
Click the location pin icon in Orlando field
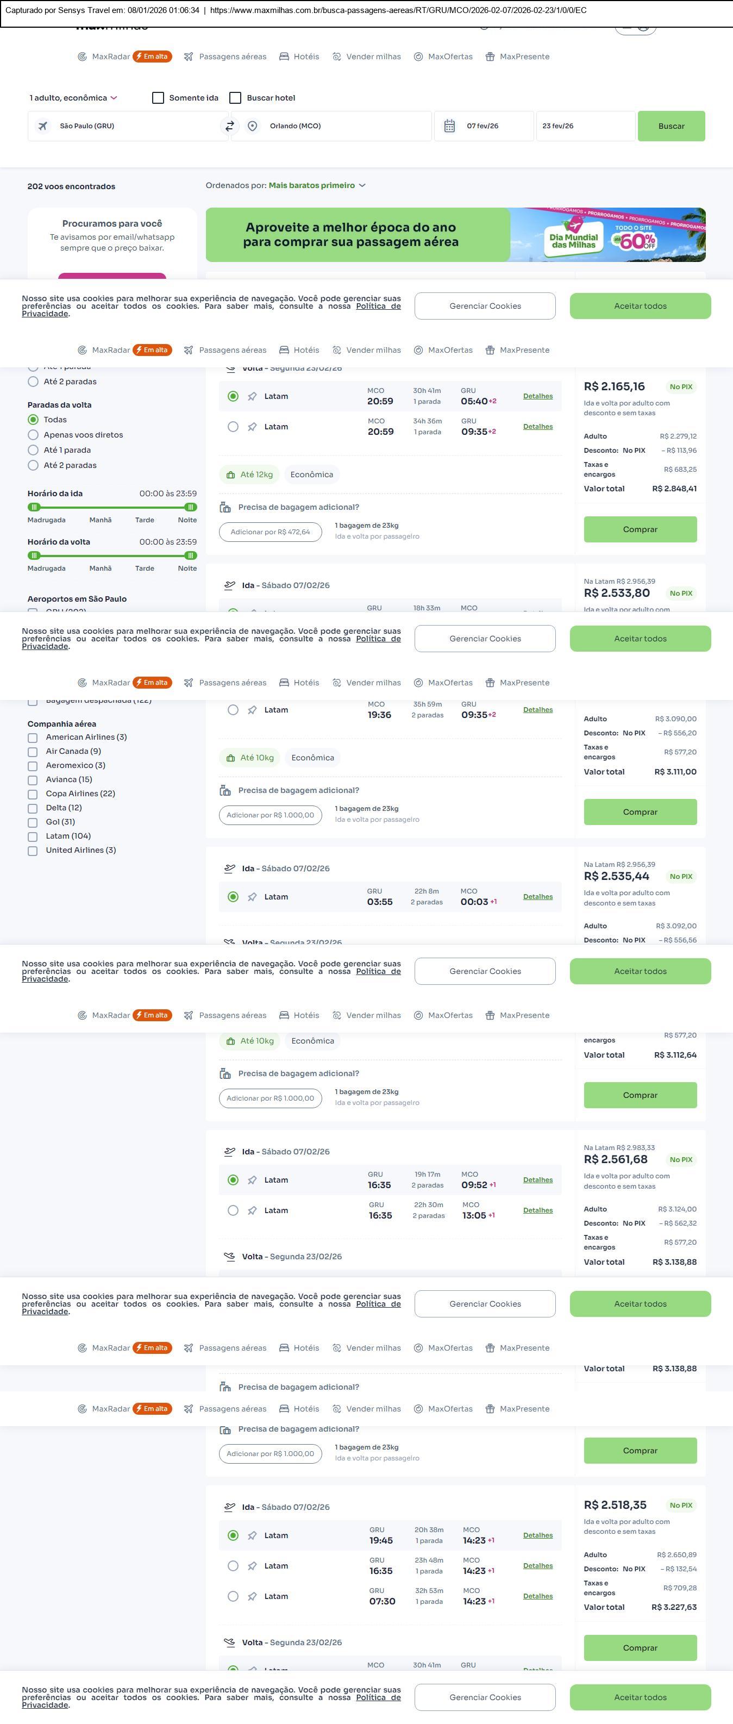[252, 126]
